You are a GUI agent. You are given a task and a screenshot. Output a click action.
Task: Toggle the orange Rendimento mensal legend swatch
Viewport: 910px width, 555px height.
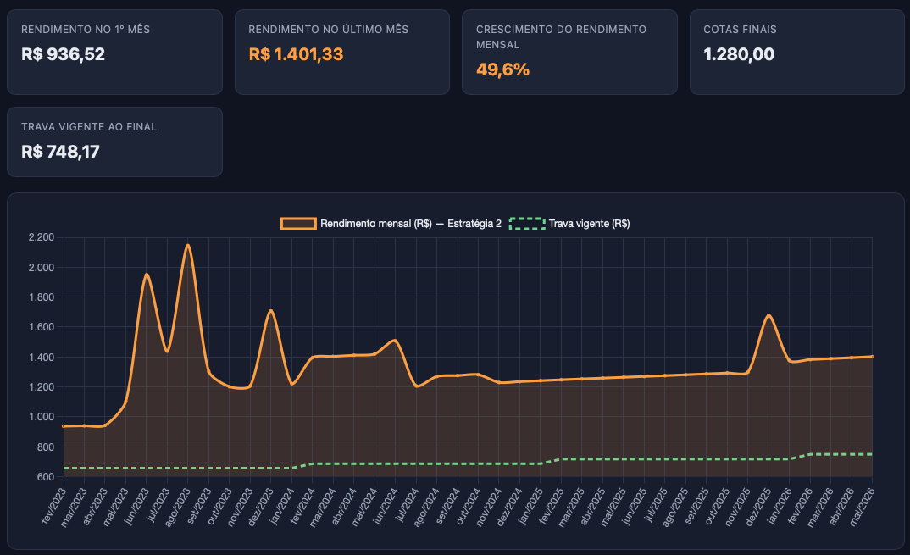point(298,224)
